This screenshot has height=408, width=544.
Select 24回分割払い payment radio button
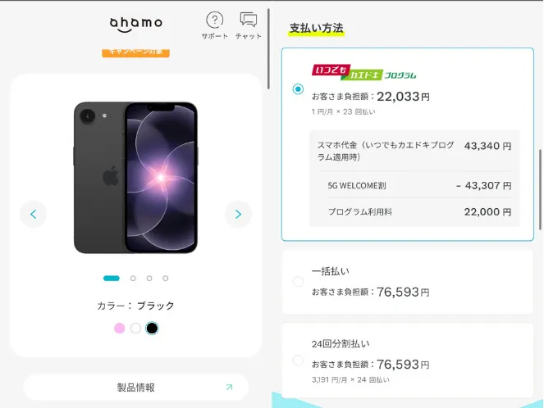tap(298, 360)
